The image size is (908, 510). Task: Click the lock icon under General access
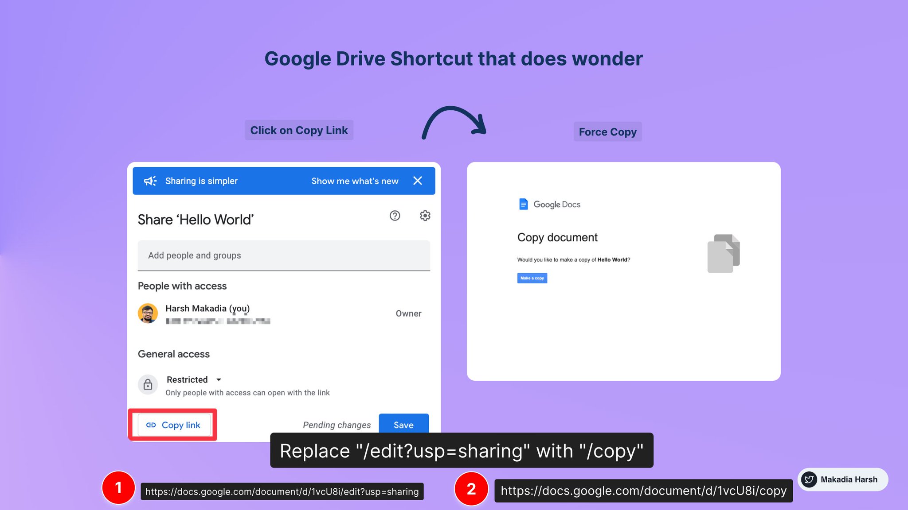(x=148, y=384)
